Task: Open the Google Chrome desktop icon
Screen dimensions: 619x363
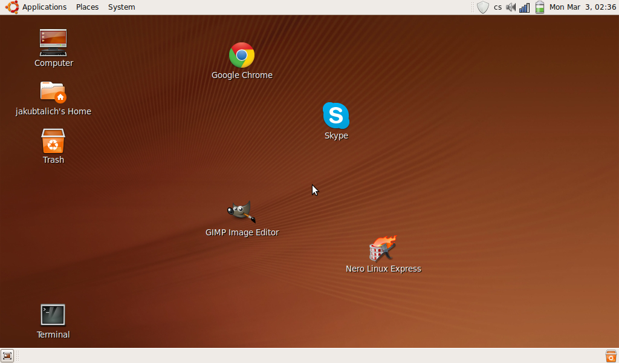Action: [x=242, y=55]
